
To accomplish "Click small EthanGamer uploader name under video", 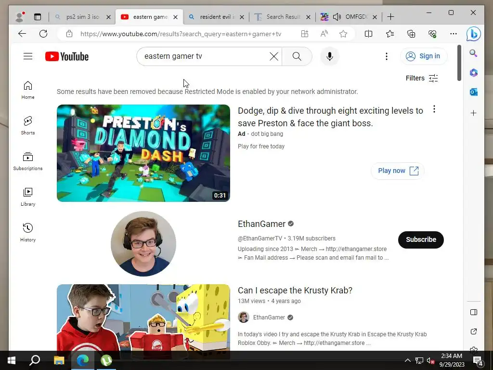I will coord(269,317).
